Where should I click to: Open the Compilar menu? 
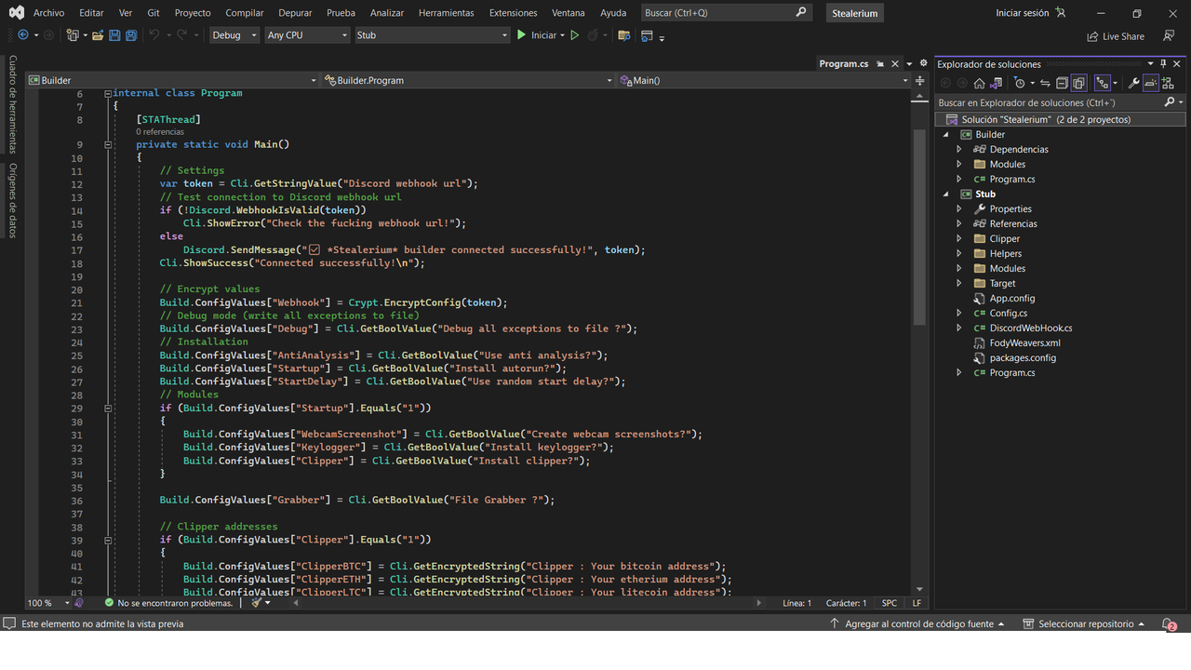point(245,13)
